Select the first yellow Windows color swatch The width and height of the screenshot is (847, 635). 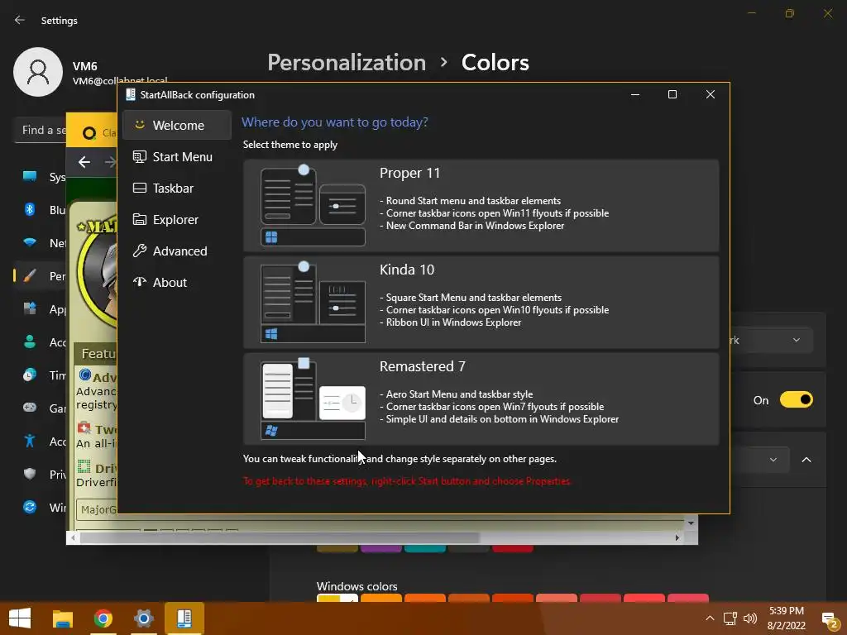pyautogui.click(x=337, y=598)
